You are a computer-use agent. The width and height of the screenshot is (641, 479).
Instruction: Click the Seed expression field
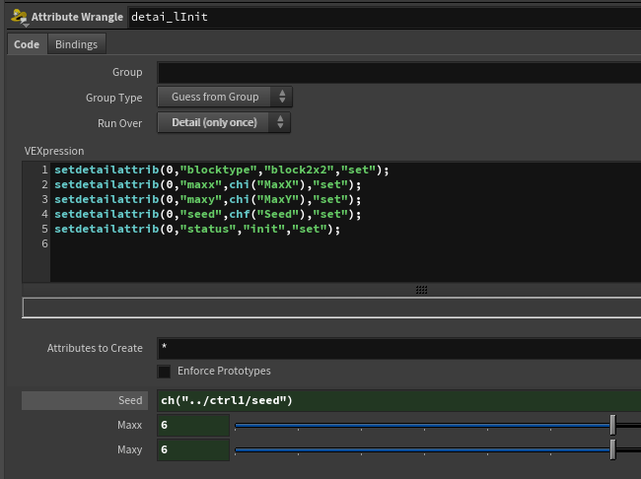(x=399, y=400)
